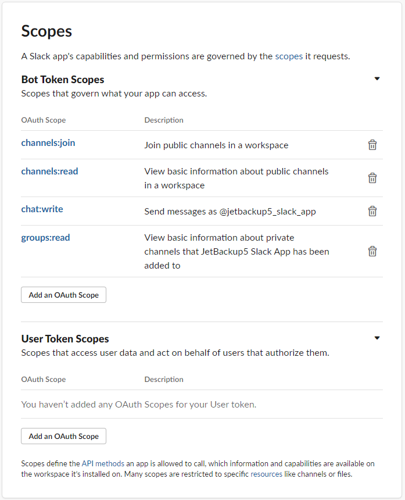
Task: Click the User Token Scopes heading
Action: (65, 339)
